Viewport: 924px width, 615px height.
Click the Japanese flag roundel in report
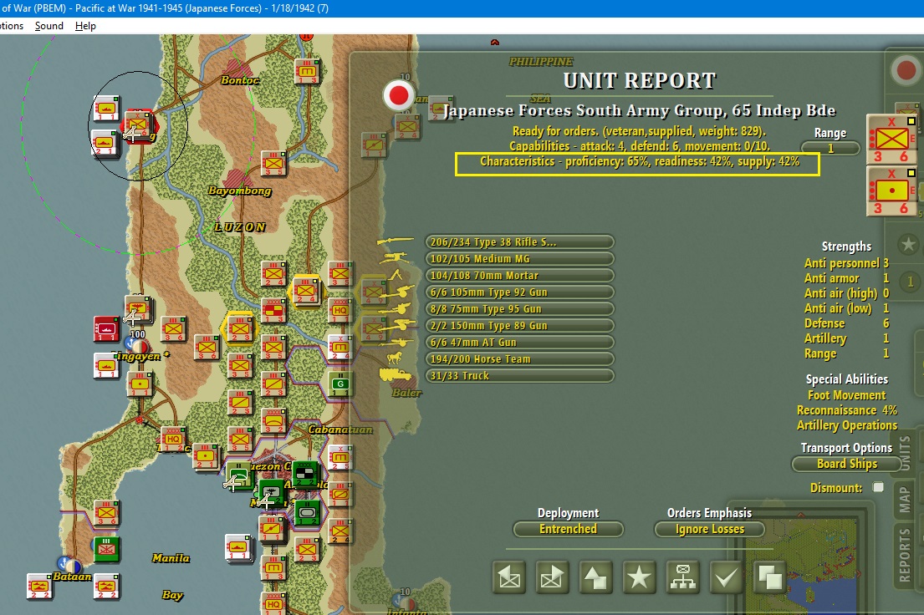pos(399,96)
